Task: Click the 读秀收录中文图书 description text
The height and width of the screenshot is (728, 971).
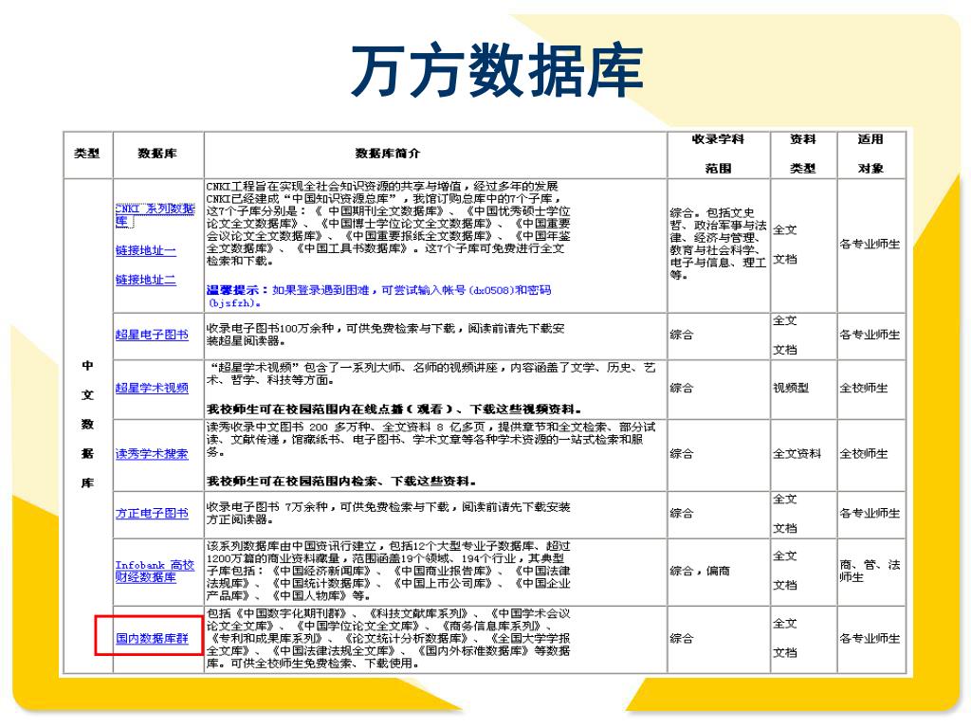Action: [x=431, y=439]
